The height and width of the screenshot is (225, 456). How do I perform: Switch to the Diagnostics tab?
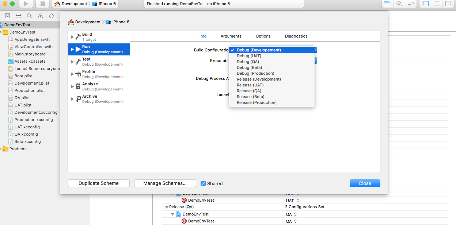click(x=296, y=36)
